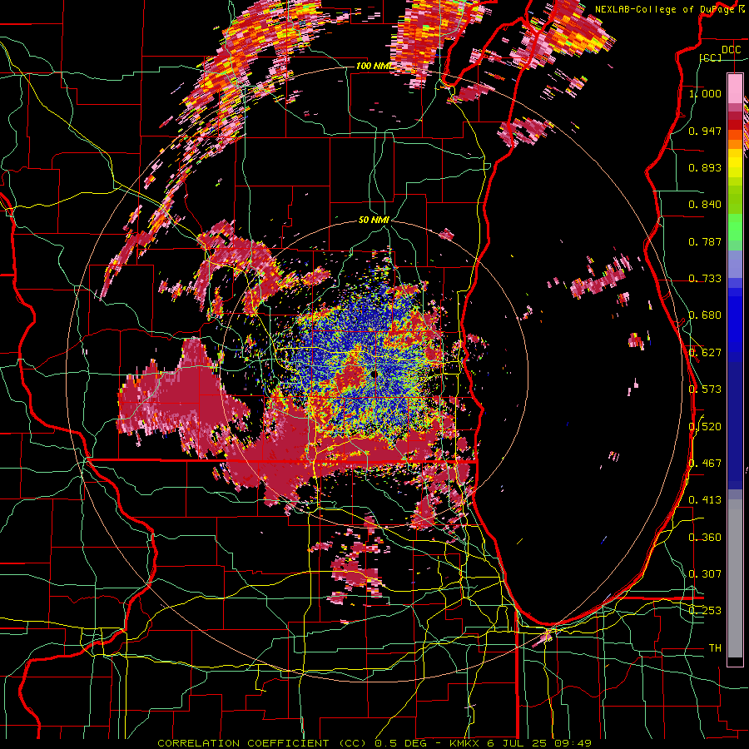Click the black radar site dot at map center
This screenshot has height=749, width=749.
click(373, 374)
